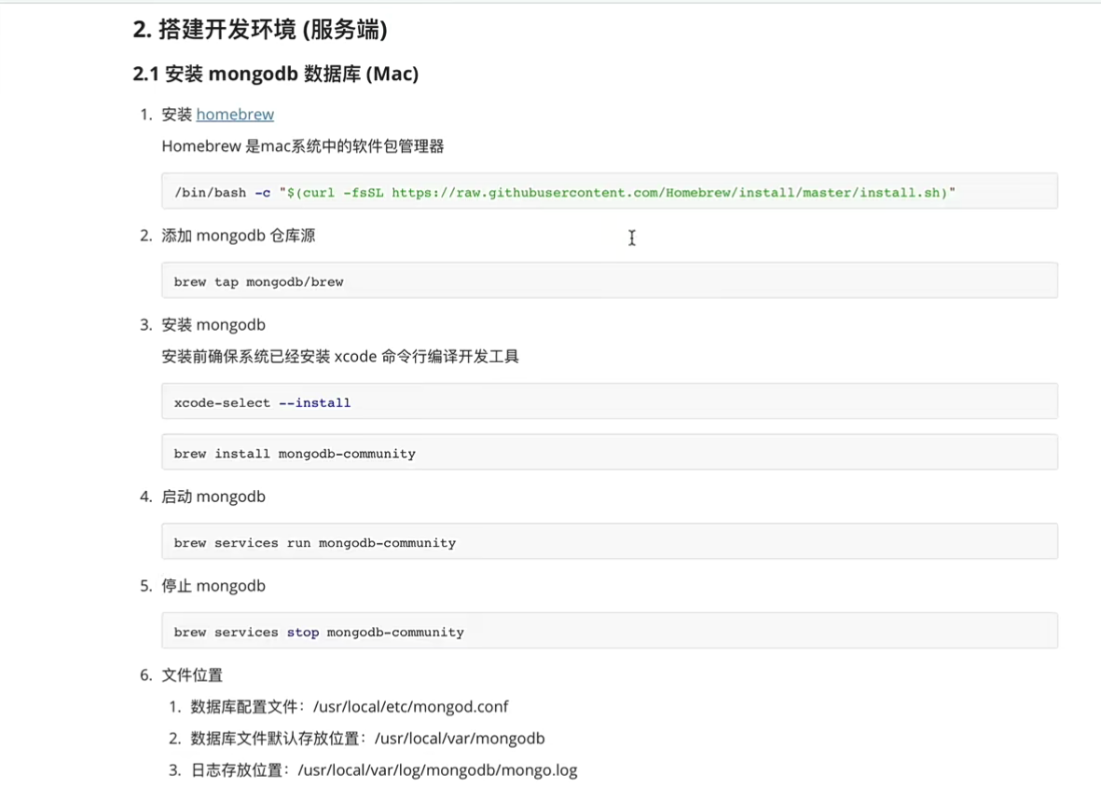Click the Homebrew package manager description sentence
Image resolution: width=1101 pixels, height=789 pixels.
pyautogui.click(x=303, y=146)
